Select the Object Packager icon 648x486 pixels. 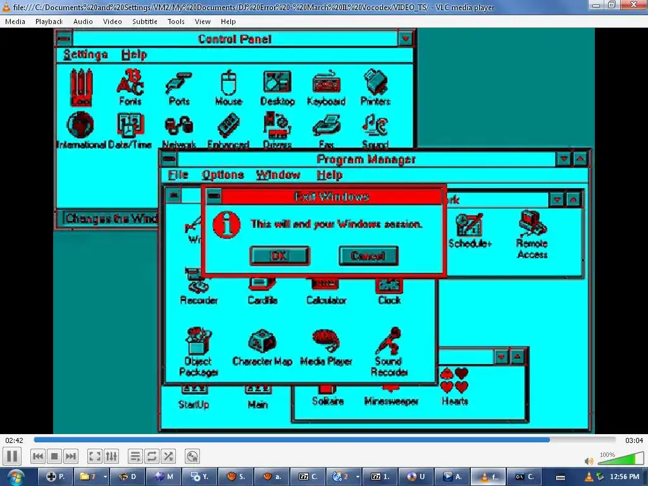[x=198, y=352]
